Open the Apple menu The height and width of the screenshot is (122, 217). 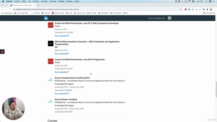click(x=3, y=1)
